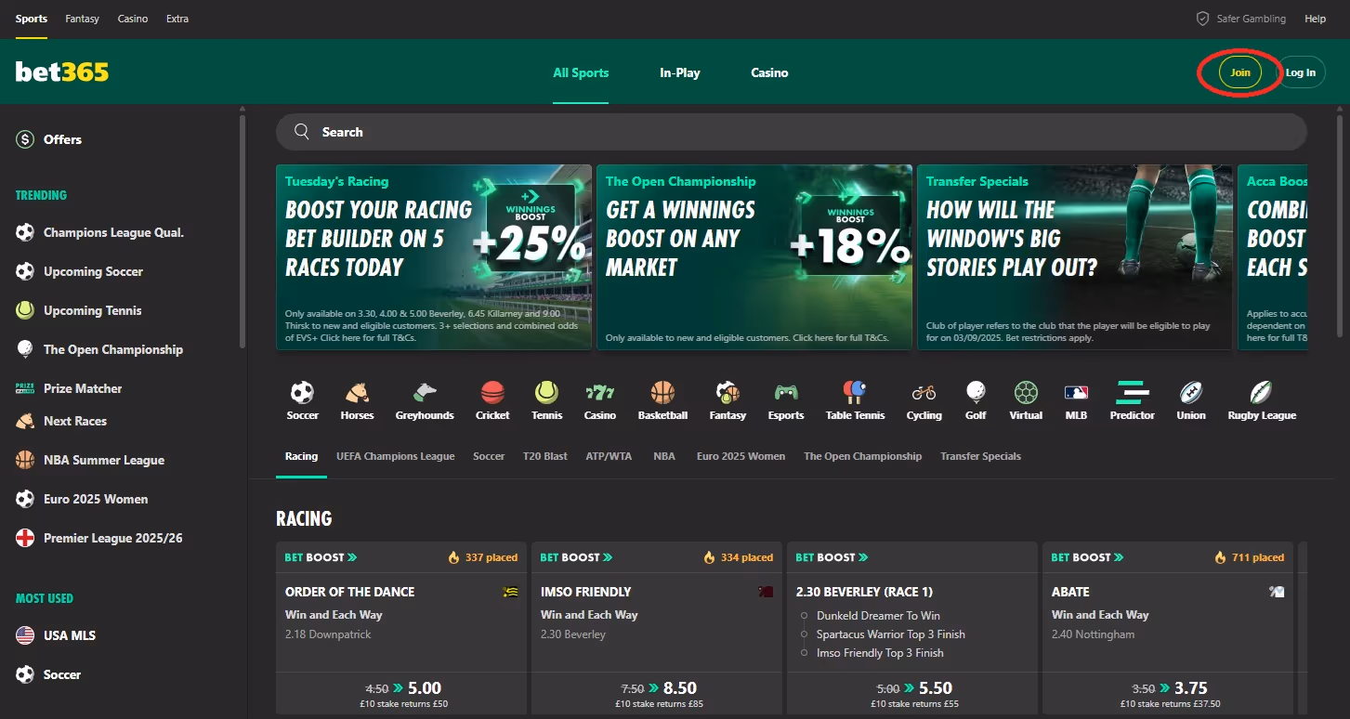
Task: Click the Prize Matcher sidebar icon
Action: pyautogui.click(x=25, y=388)
